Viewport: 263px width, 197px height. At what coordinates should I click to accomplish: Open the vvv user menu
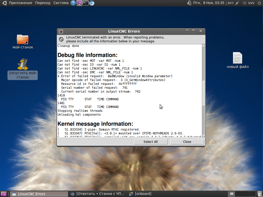tap(251, 3)
